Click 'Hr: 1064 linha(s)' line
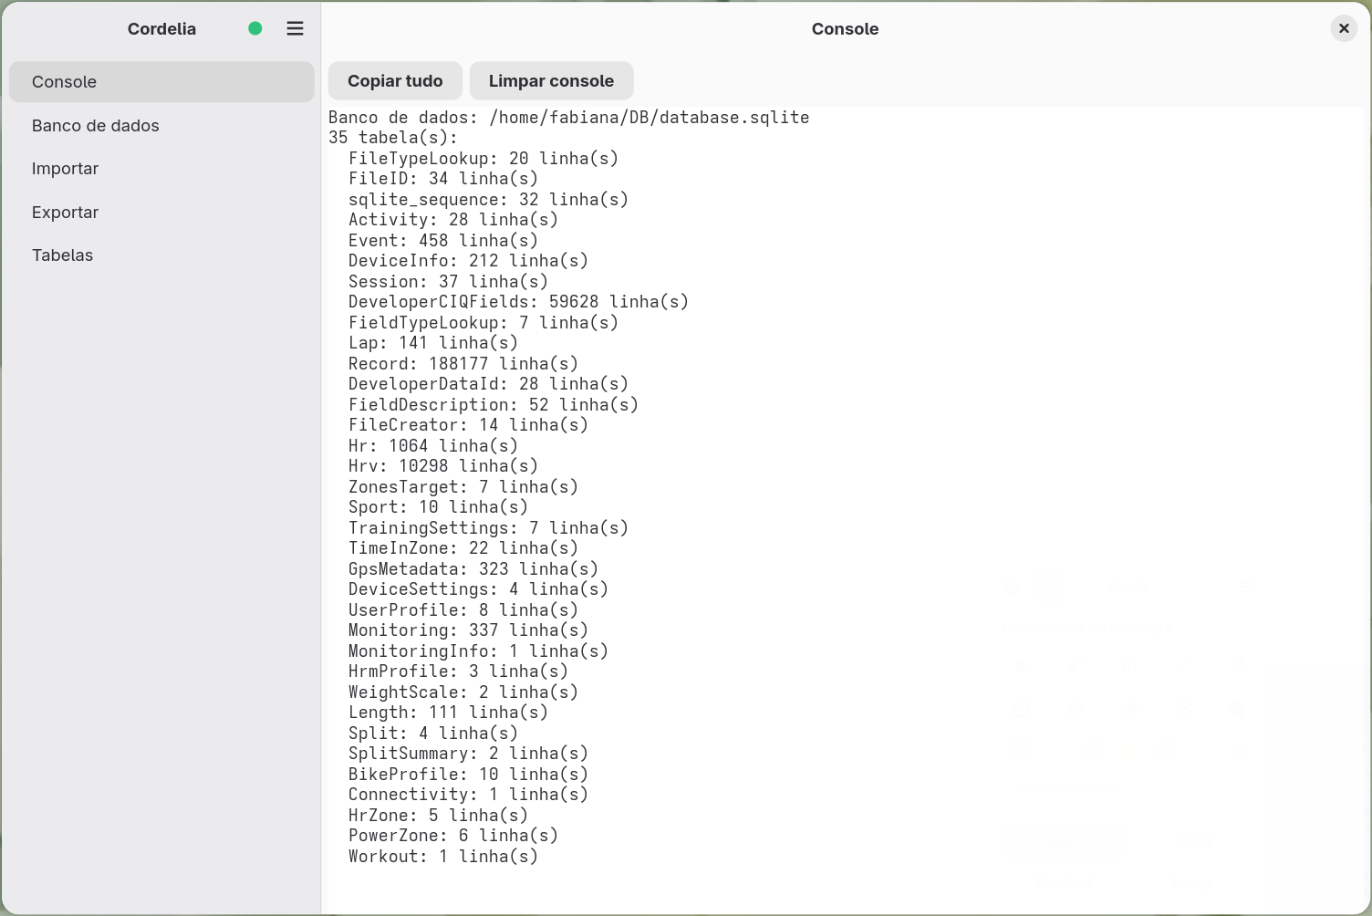 [x=433, y=446]
